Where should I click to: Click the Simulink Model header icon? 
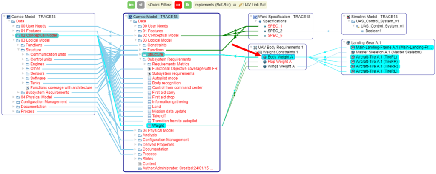coord(348,16)
